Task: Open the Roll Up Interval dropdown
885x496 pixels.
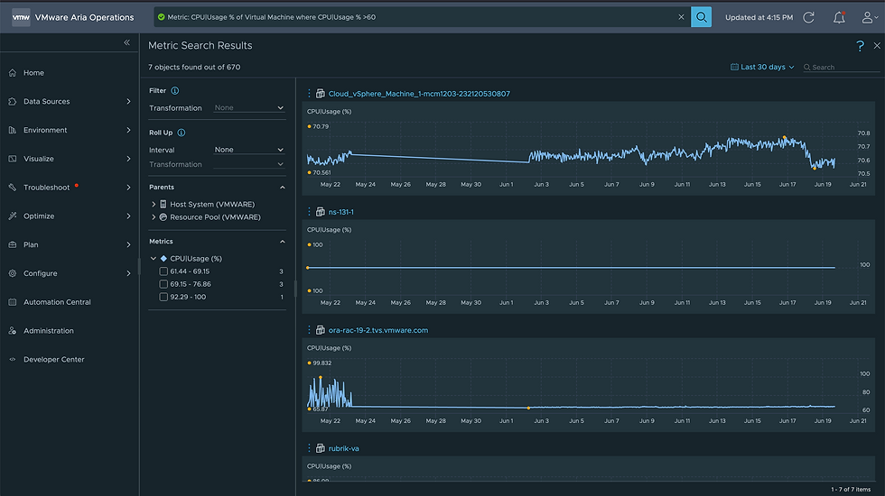Action: (x=249, y=150)
